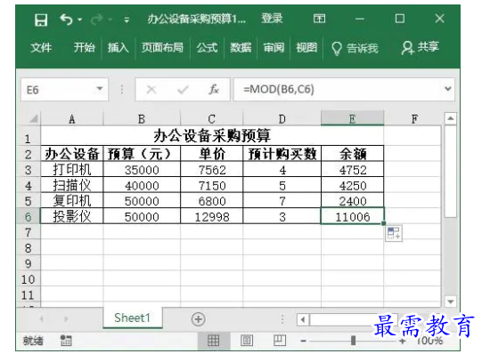482x354 pixels.
Task: Open Customize Quick Access Toolbar dropdown
Action: coord(127,20)
